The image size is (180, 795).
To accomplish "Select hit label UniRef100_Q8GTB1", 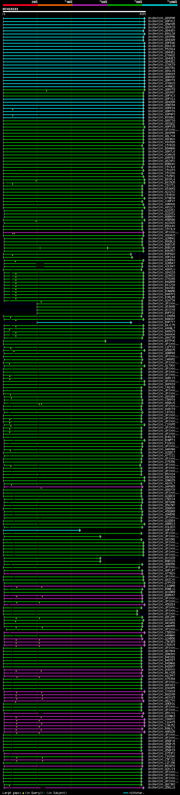I will click(x=161, y=68).
